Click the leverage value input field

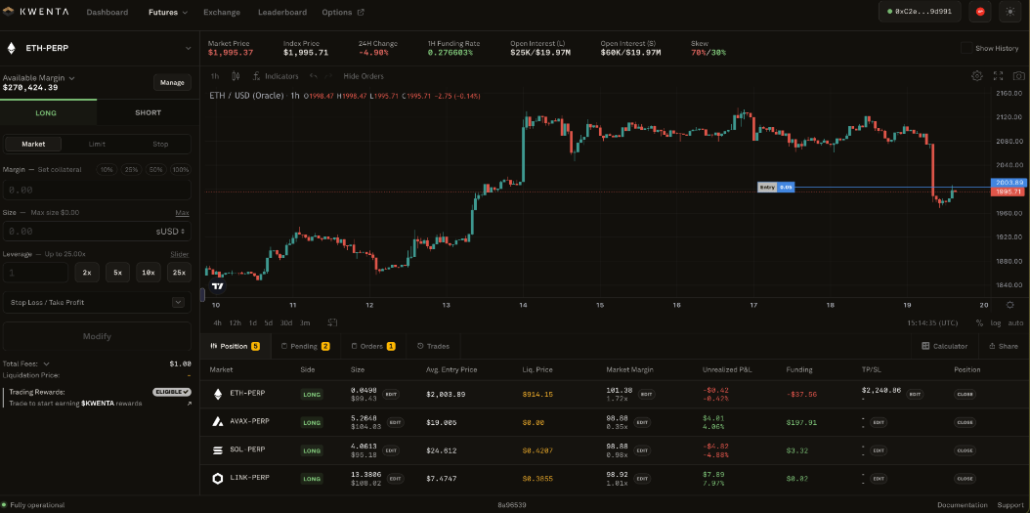coord(35,272)
